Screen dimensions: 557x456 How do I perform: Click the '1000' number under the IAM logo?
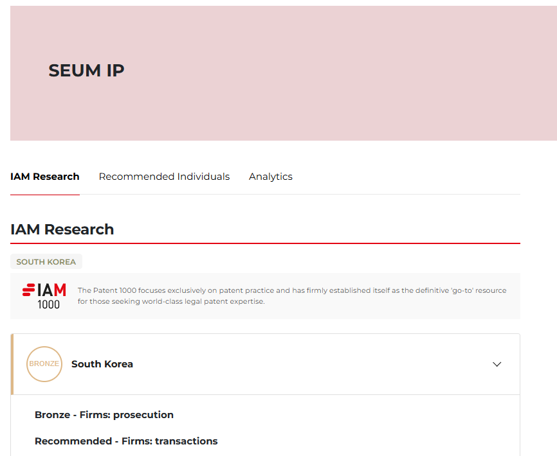[48, 304]
